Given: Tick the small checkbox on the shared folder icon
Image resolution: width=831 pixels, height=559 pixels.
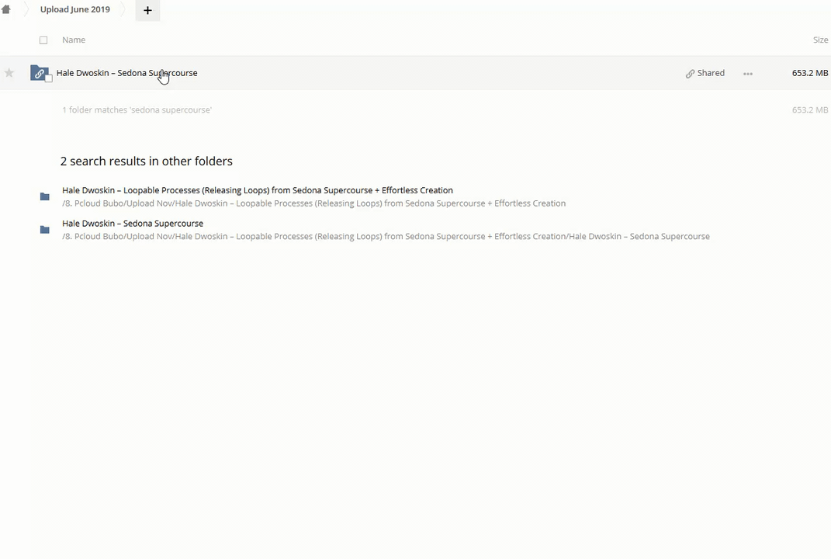Looking at the screenshot, I should click(x=49, y=78).
